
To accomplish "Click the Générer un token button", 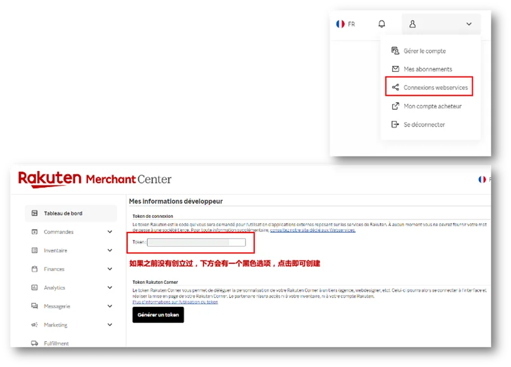I will (x=158, y=315).
